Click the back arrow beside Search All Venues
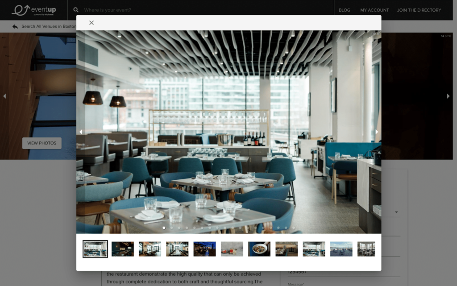Screen dimensions: 457x286 click(15, 26)
